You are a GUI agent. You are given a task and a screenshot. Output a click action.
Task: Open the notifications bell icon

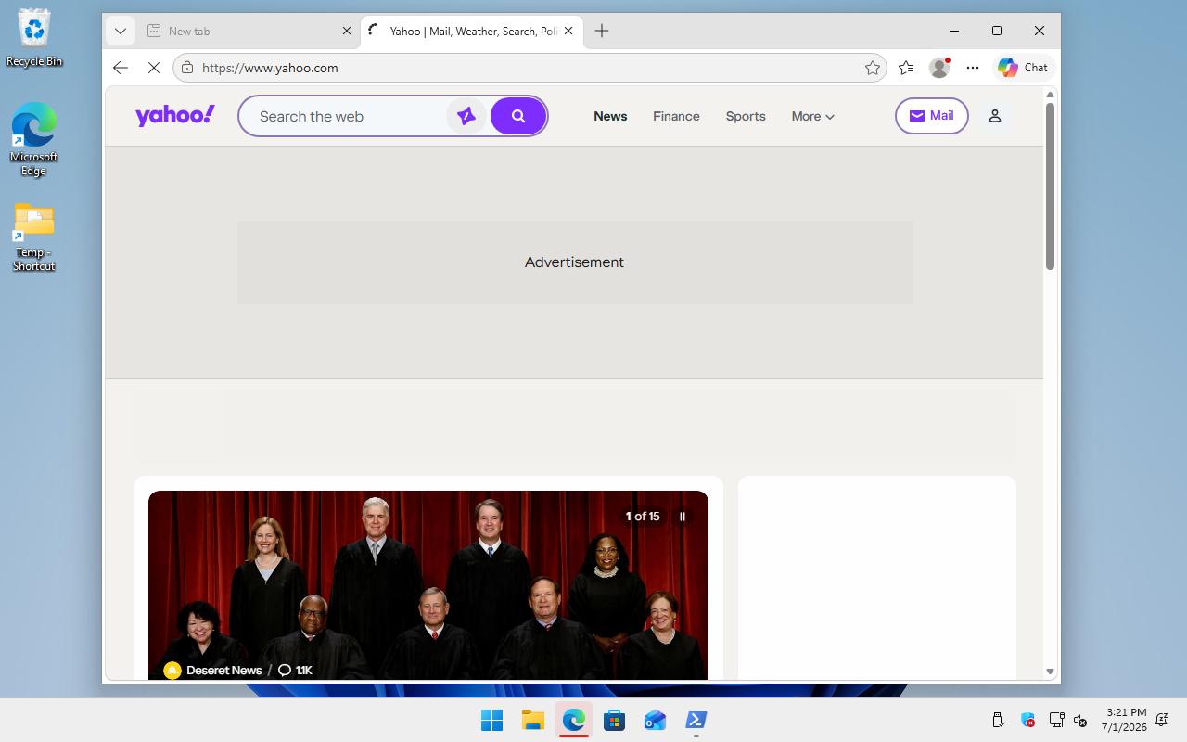click(x=1162, y=720)
